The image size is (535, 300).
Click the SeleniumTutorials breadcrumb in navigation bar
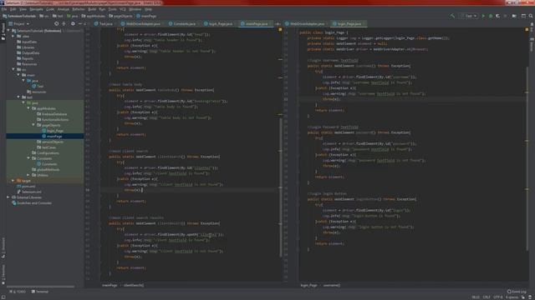pyautogui.click(x=19, y=16)
